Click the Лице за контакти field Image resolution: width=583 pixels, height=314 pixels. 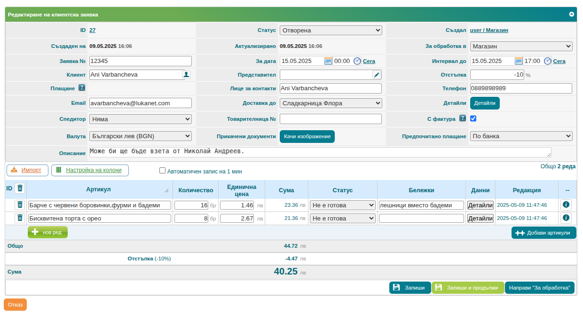coord(331,88)
